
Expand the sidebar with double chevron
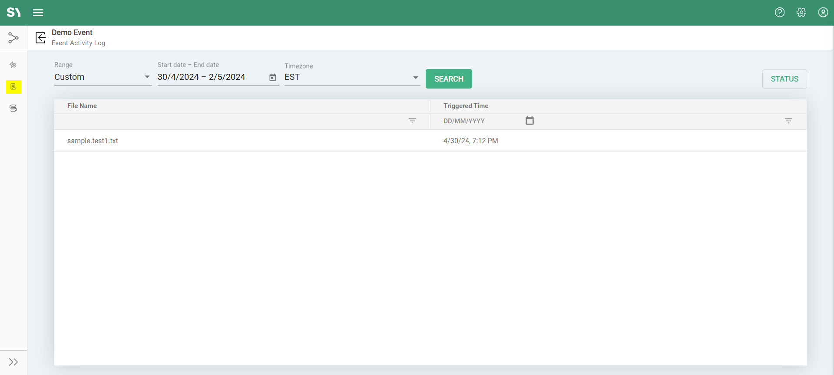pyautogui.click(x=13, y=362)
